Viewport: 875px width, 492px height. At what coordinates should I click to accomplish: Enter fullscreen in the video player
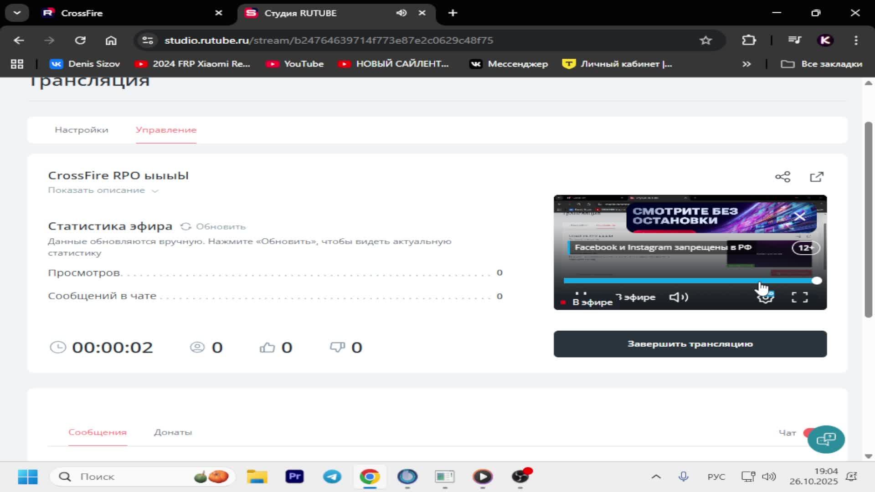coord(799,297)
